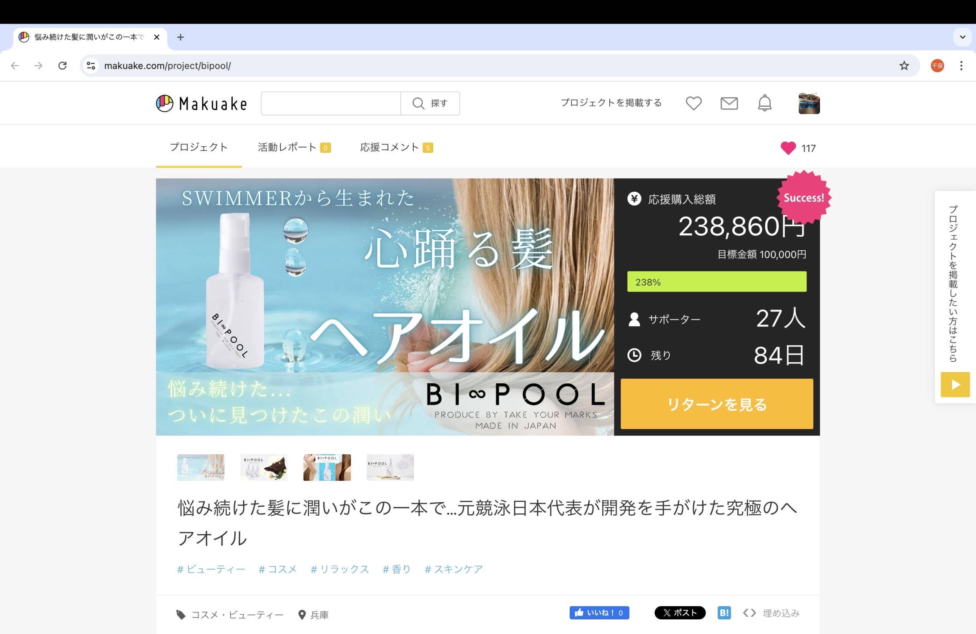Viewport: 976px width, 634px height.
Task: Open the #ビューティー tag
Action: click(x=211, y=569)
